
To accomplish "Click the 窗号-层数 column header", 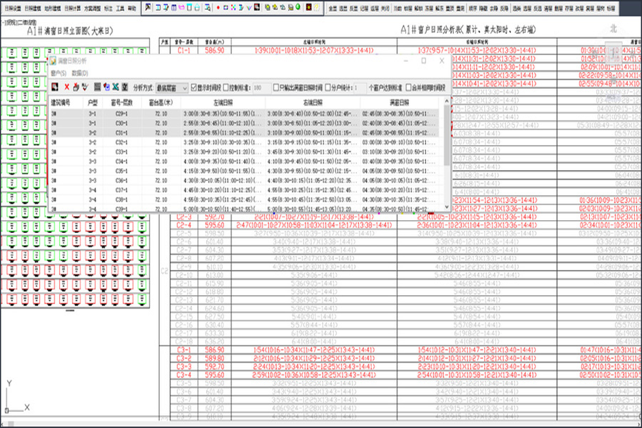I will 122,103.
